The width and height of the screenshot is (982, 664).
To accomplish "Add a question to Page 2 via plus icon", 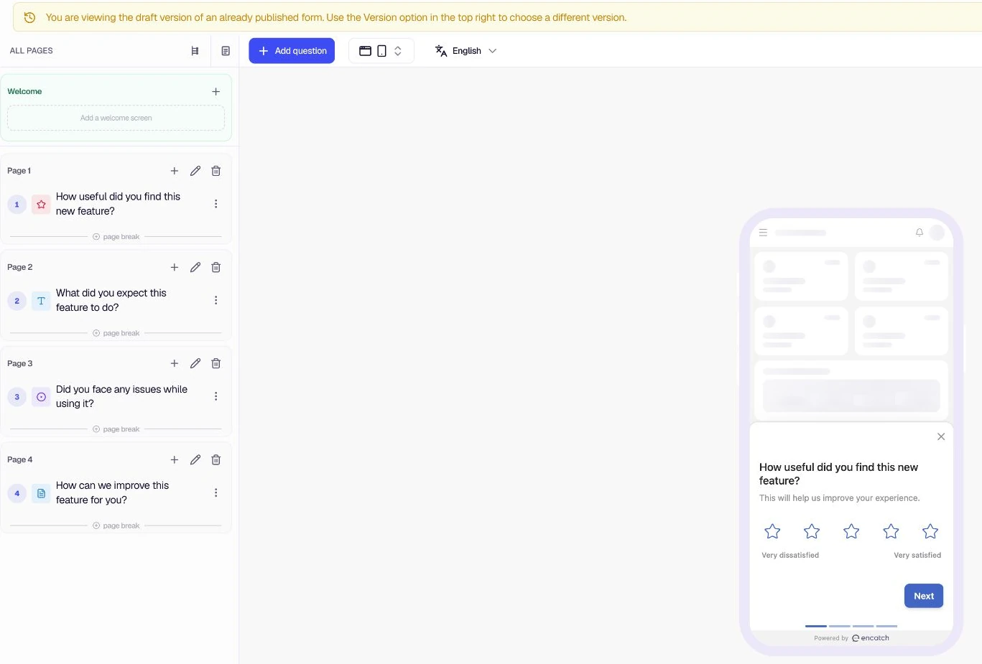I will [x=174, y=267].
